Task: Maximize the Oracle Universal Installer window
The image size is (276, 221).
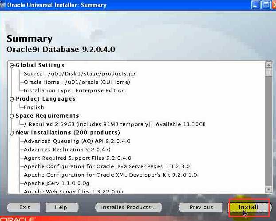Action: click(x=265, y=4)
